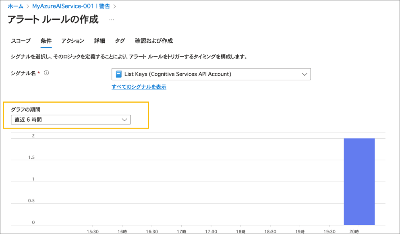Switch to the スコープ tab

click(21, 41)
